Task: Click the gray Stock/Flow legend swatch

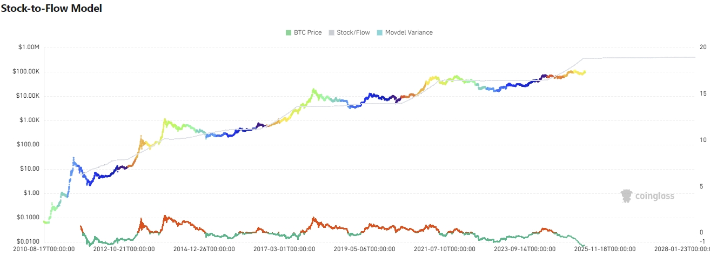Action: click(x=332, y=32)
